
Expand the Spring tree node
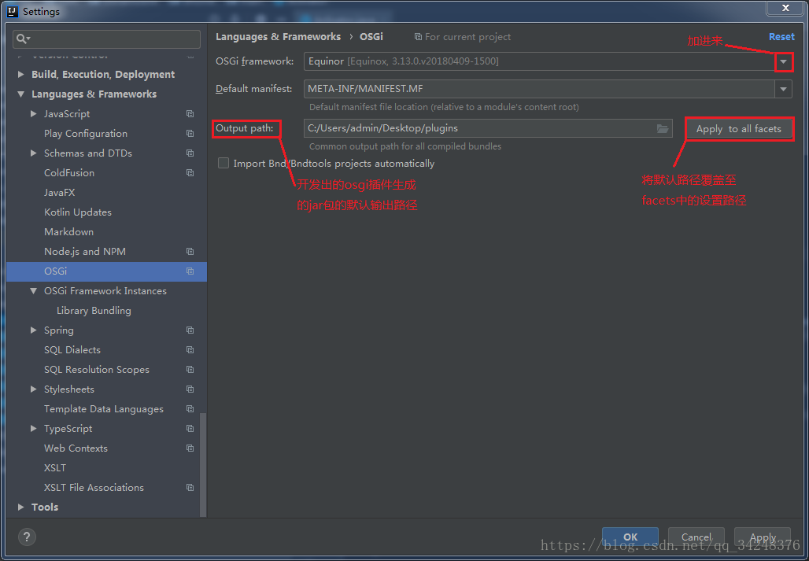click(34, 330)
